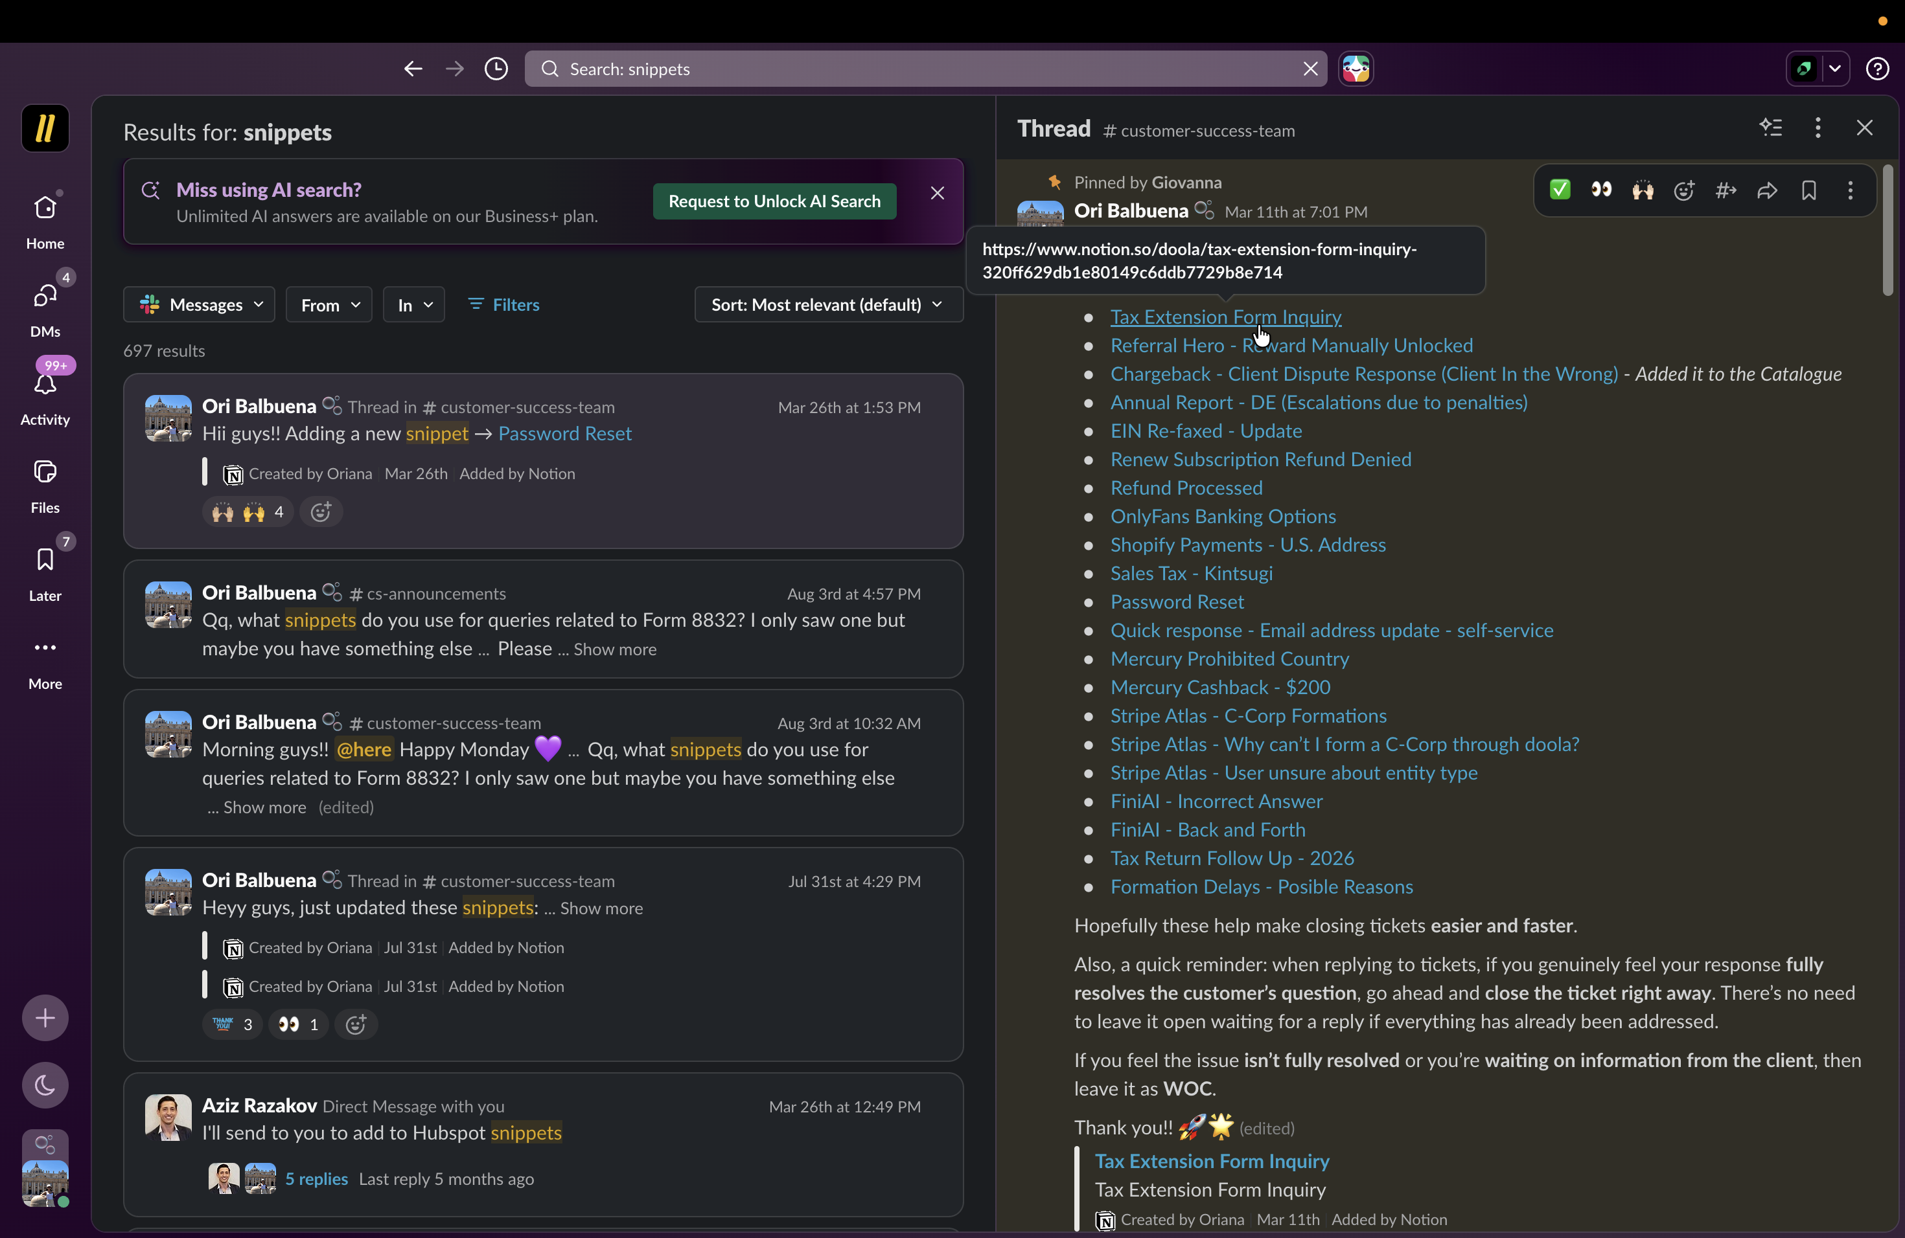The image size is (1905, 1238).
Task: Open the thread header more options menu
Action: click(x=1818, y=127)
